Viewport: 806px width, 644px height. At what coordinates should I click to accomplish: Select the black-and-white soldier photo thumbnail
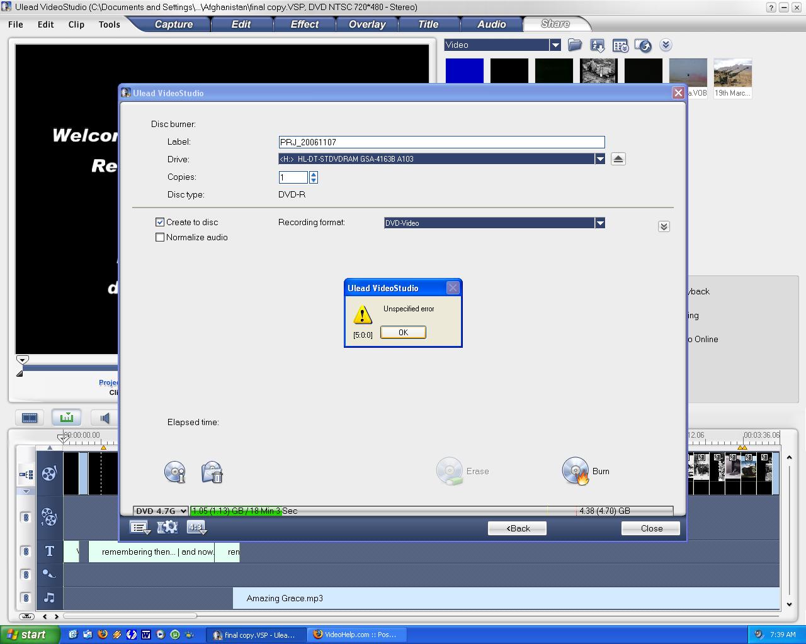tap(599, 70)
